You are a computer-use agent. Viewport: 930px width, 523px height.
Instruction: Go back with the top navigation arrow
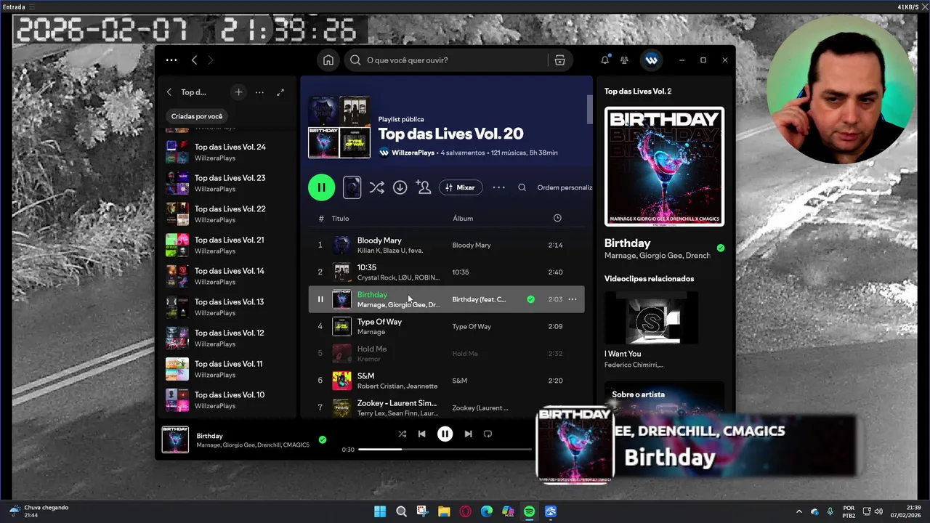coord(194,60)
